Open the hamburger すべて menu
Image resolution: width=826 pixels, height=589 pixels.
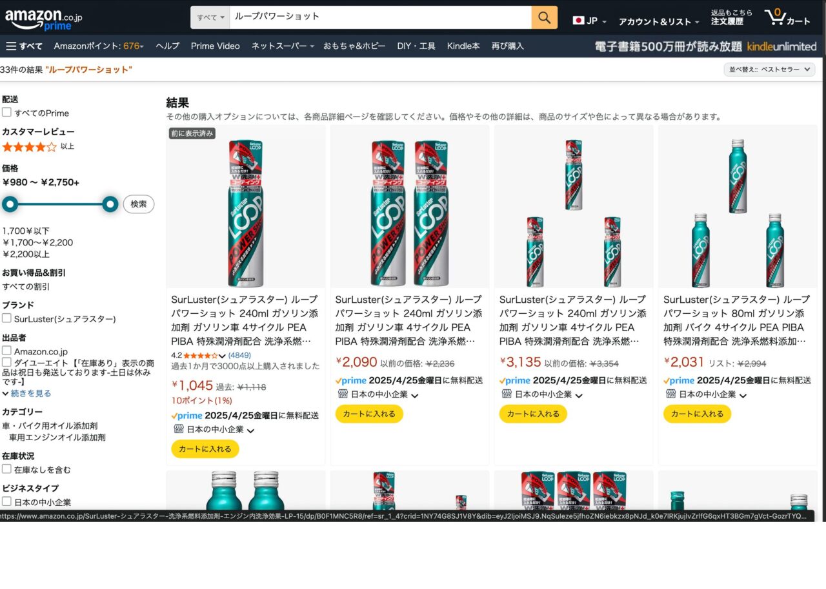pos(24,46)
